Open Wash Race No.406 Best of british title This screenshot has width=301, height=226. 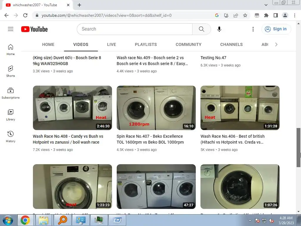[233, 139]
